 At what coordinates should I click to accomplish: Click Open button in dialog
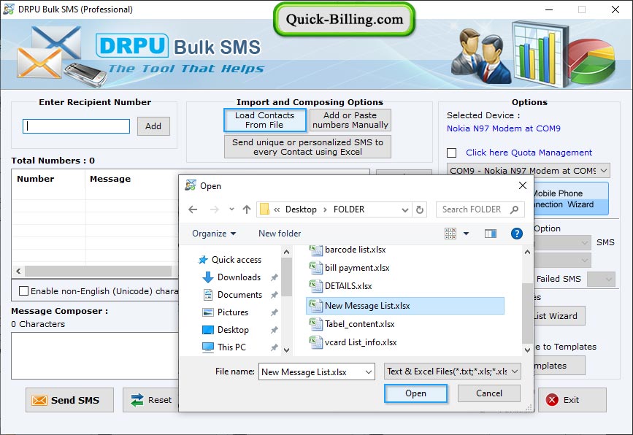415,393
